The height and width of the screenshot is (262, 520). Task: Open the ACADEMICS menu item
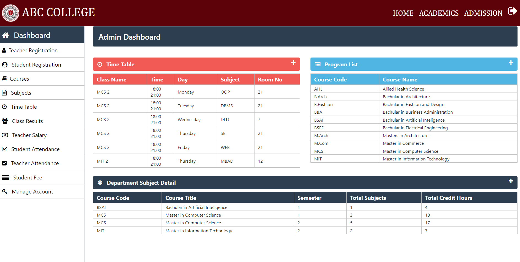coord(439,13)
